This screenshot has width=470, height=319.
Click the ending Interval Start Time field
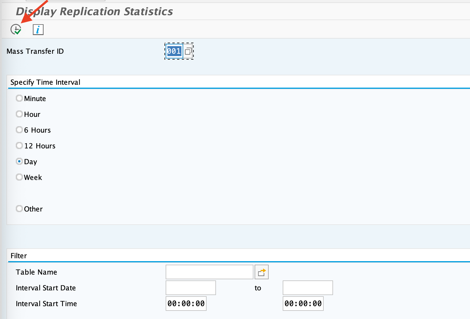(303, 303)
